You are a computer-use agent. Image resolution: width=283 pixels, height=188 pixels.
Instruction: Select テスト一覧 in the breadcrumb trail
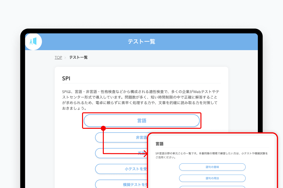pos(78,58)
